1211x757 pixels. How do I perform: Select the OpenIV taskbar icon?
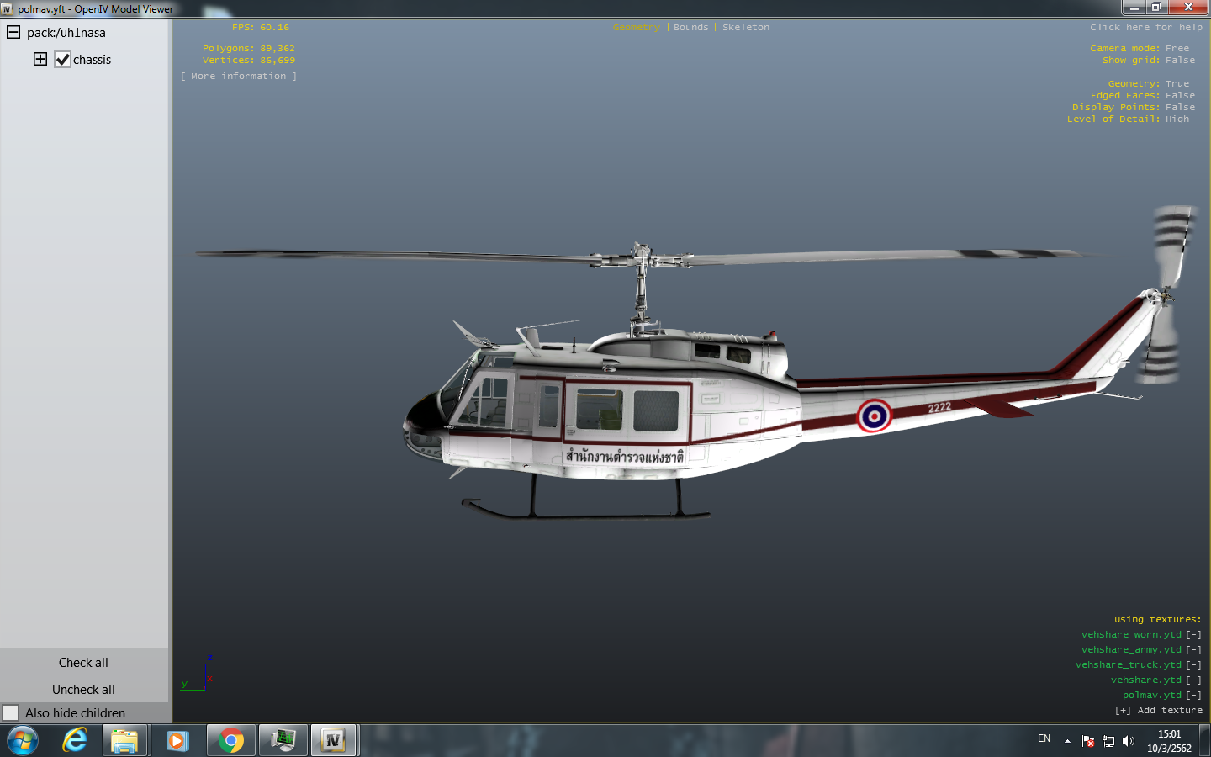[x=334, y=741]
